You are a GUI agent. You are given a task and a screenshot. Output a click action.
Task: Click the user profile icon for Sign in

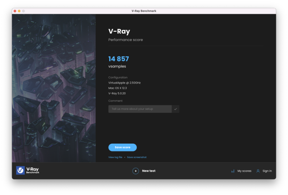coord(258,171)
